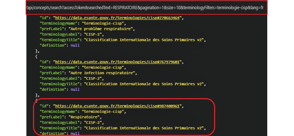294x136 pixels.
Task: Open the cisp#270663464 terminology link
Action: point(117,18)
